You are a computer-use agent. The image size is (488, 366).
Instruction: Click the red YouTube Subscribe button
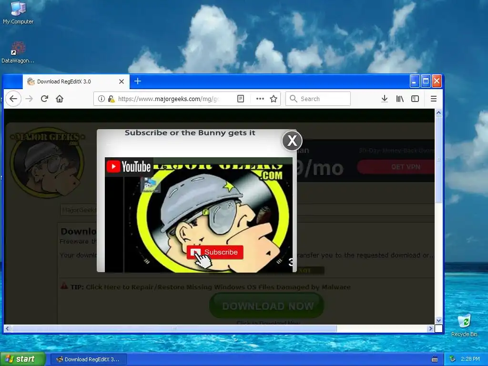click(215, 252)
